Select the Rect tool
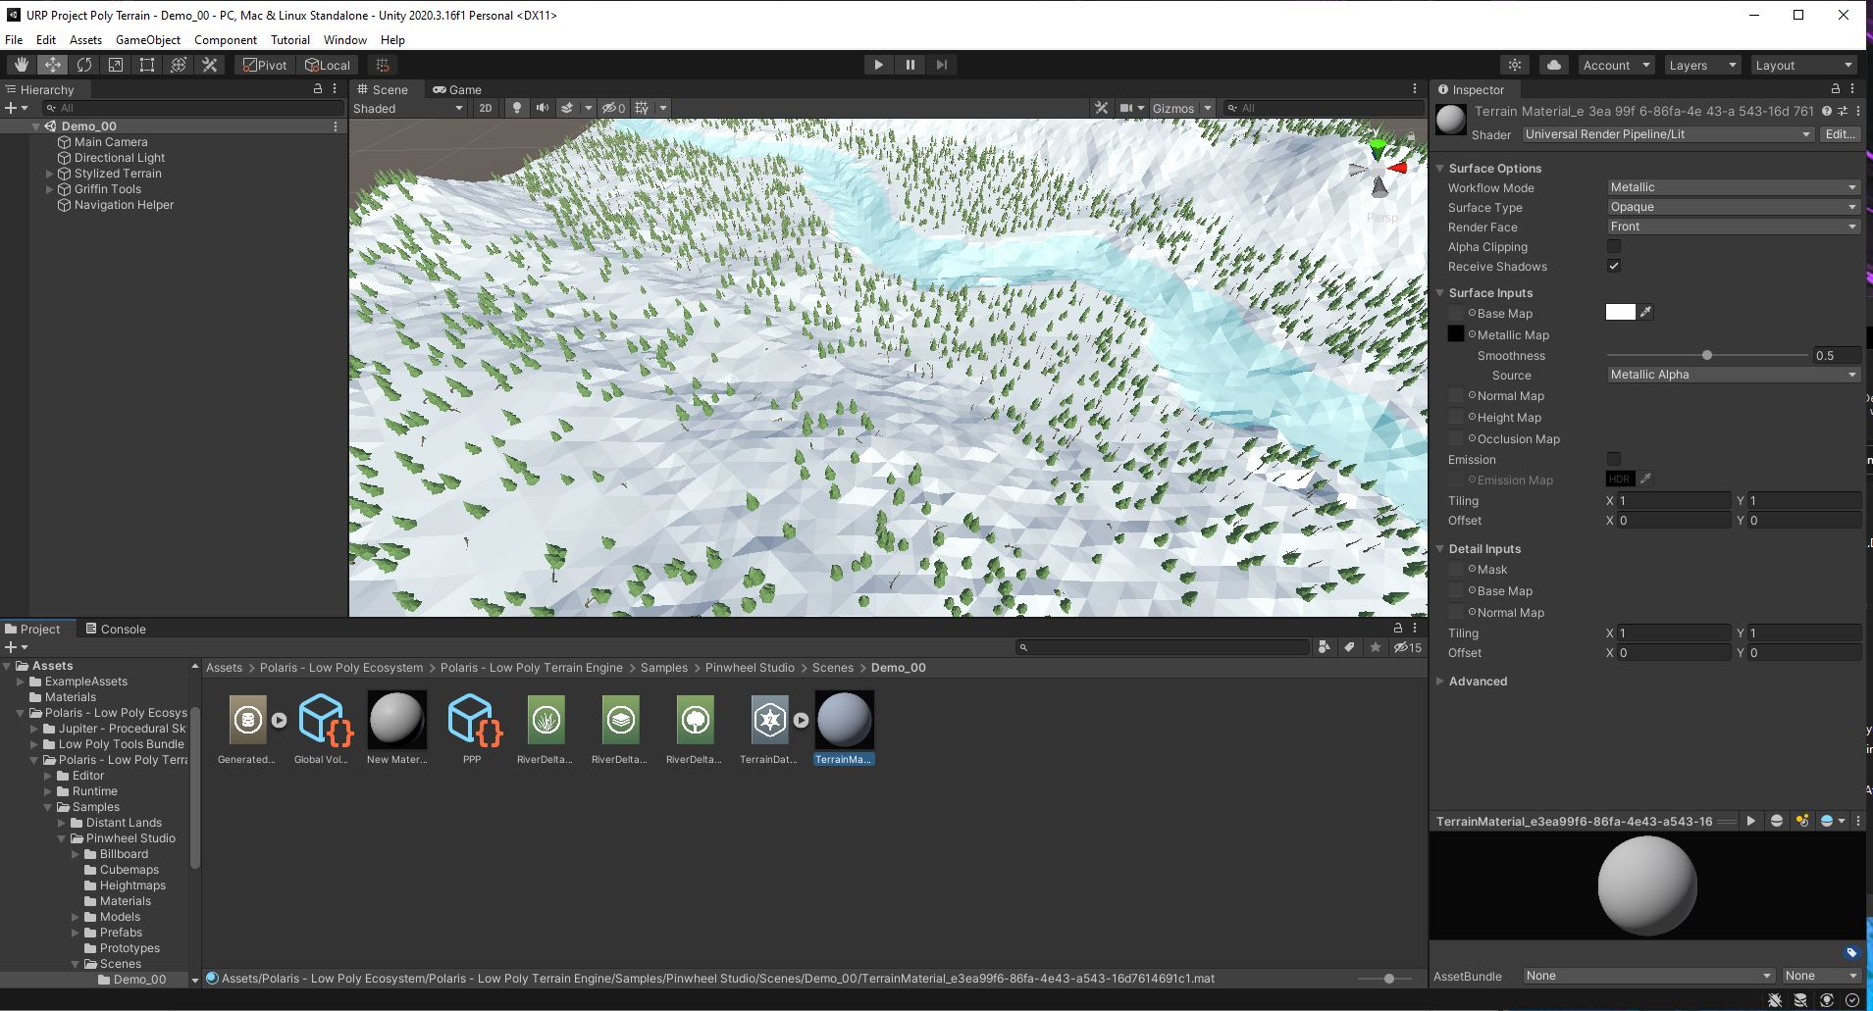 [147, 65]
